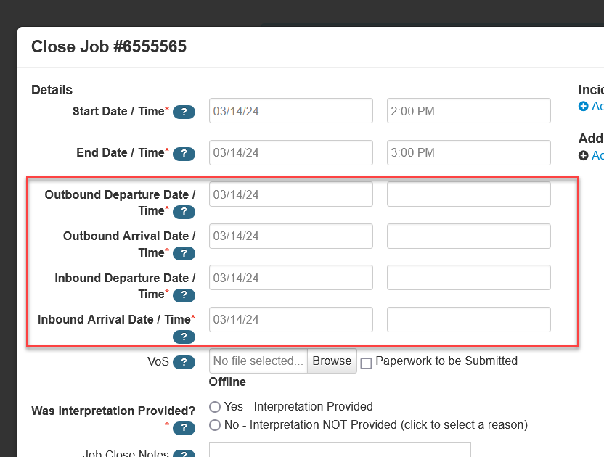The image size is (604, 457).
Task: Click the Browse button for VoS
Action: click(332, 361)
